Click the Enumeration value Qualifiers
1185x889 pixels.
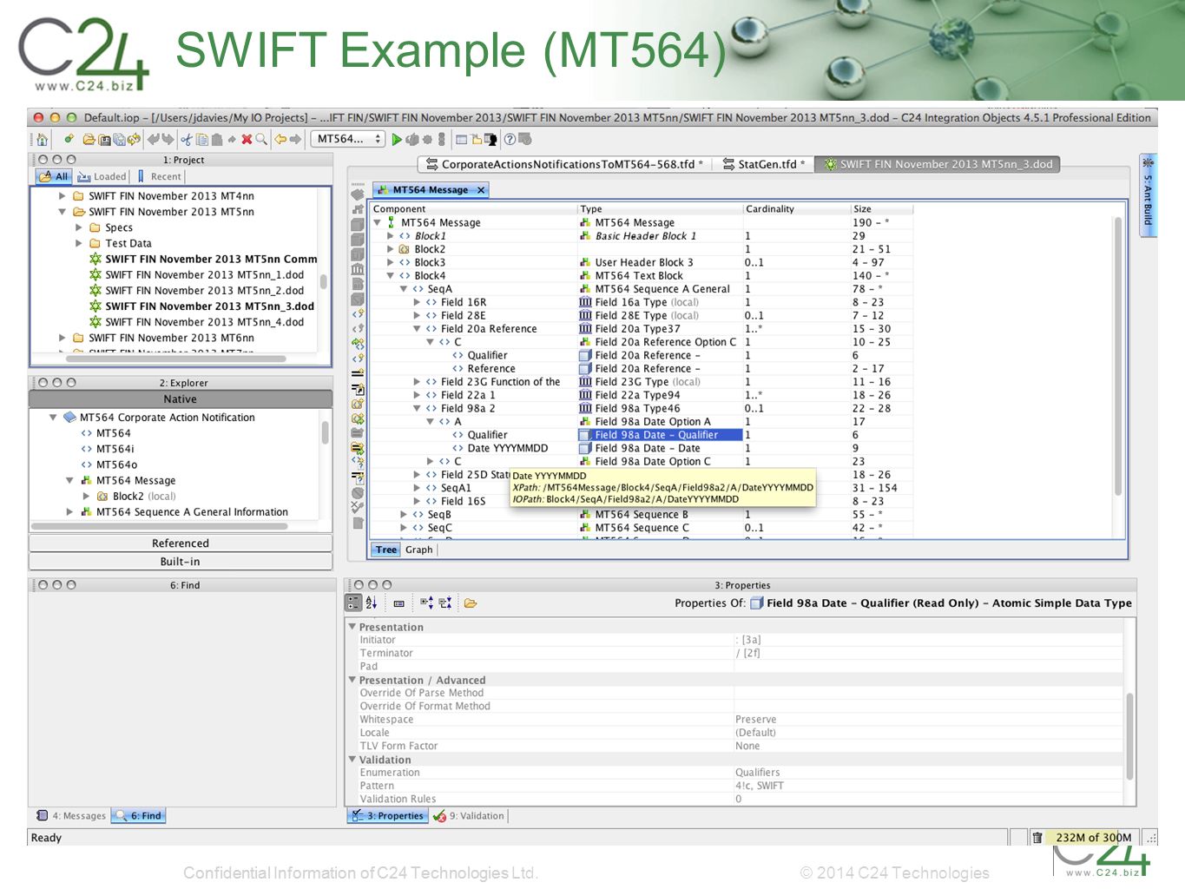point(757,773)
